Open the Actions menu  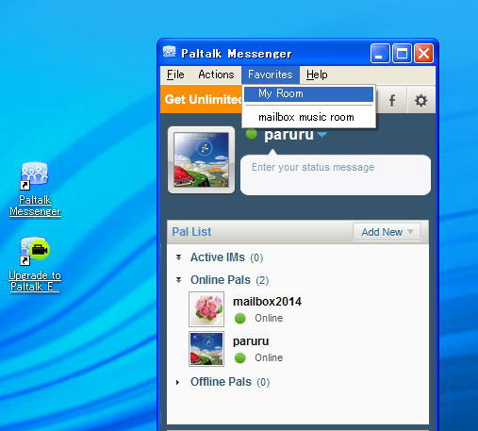(216, 75)
